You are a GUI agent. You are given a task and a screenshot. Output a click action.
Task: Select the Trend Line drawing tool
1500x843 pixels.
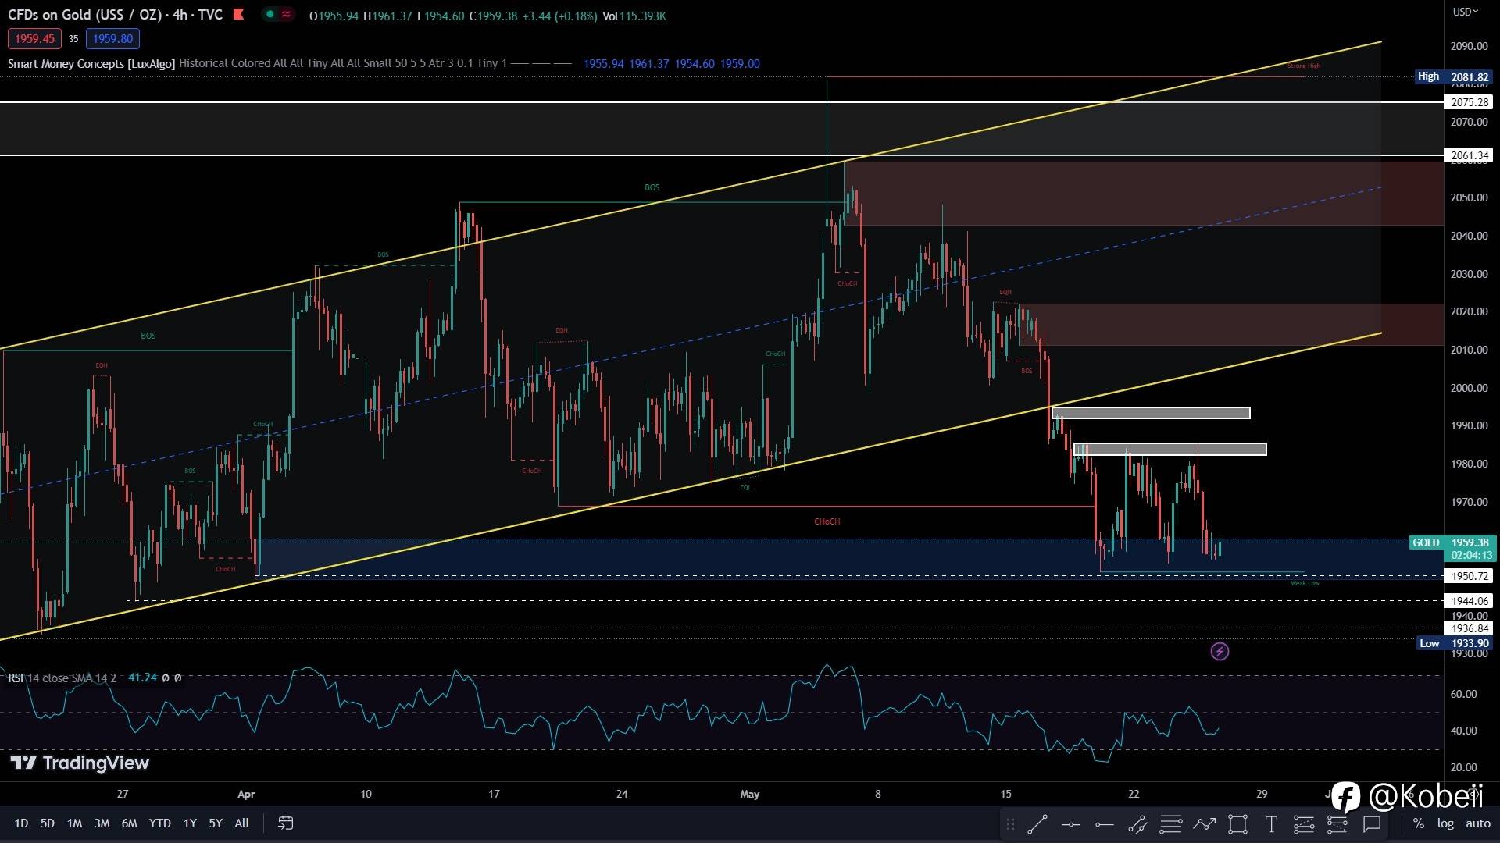click(x=1037, y=823)
